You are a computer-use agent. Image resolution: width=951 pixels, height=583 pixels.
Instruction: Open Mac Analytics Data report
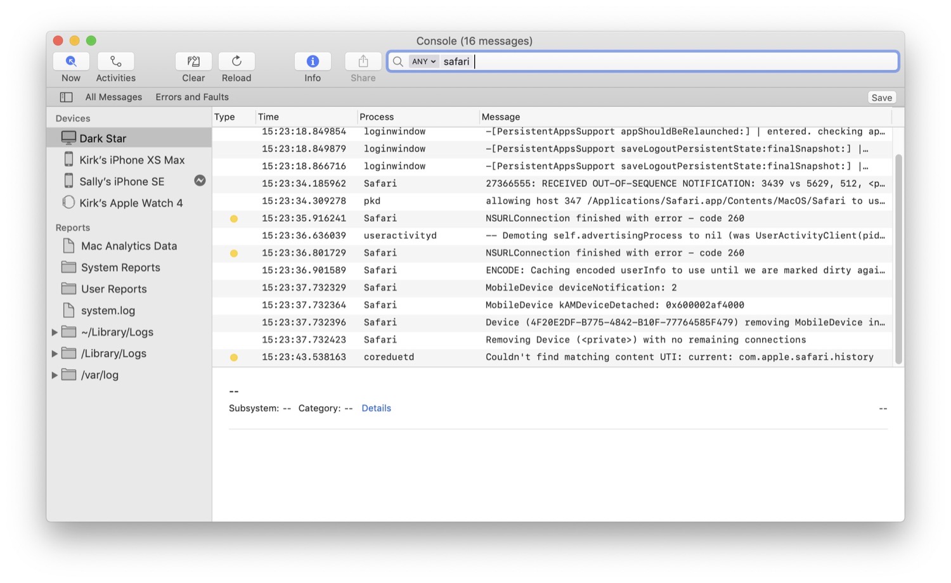[129, 246]
